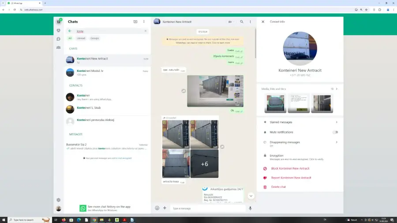397x223 pixels.
Task: Attach a file plus icon
Action: click(165, 208)
